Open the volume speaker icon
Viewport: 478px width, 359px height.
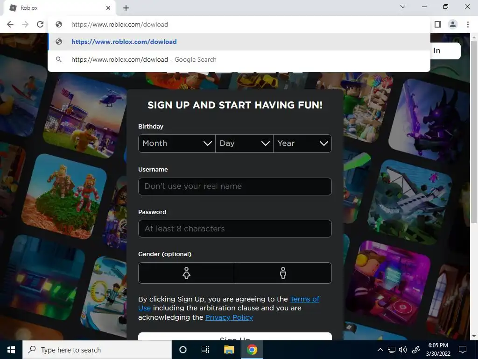click(x=403, y=350)
